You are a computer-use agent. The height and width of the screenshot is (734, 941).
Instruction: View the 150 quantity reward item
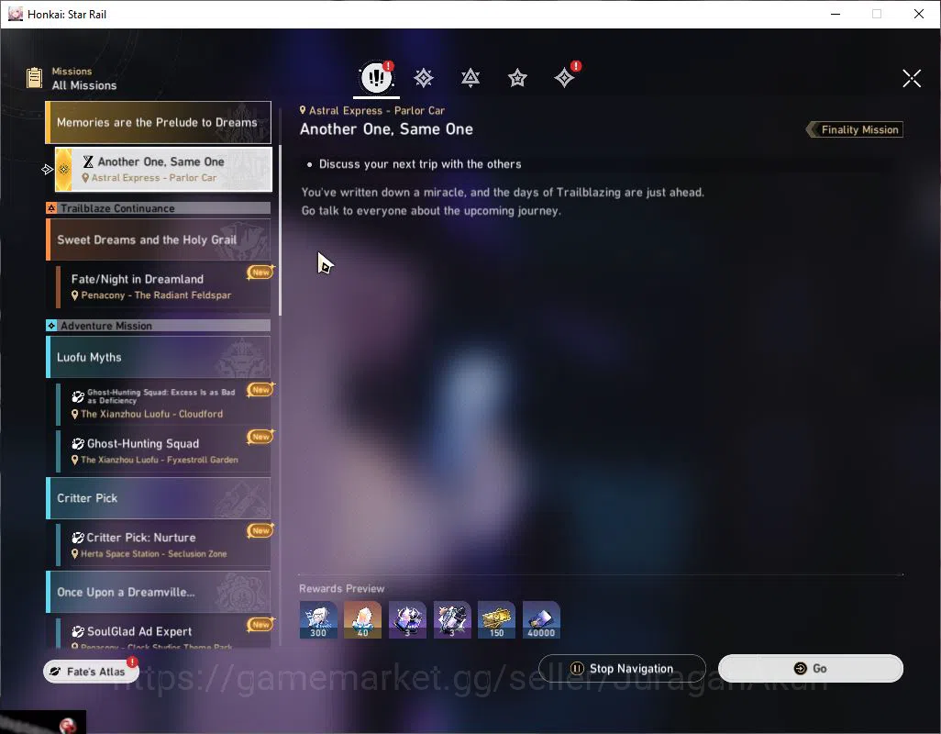[x=496, y=620]
